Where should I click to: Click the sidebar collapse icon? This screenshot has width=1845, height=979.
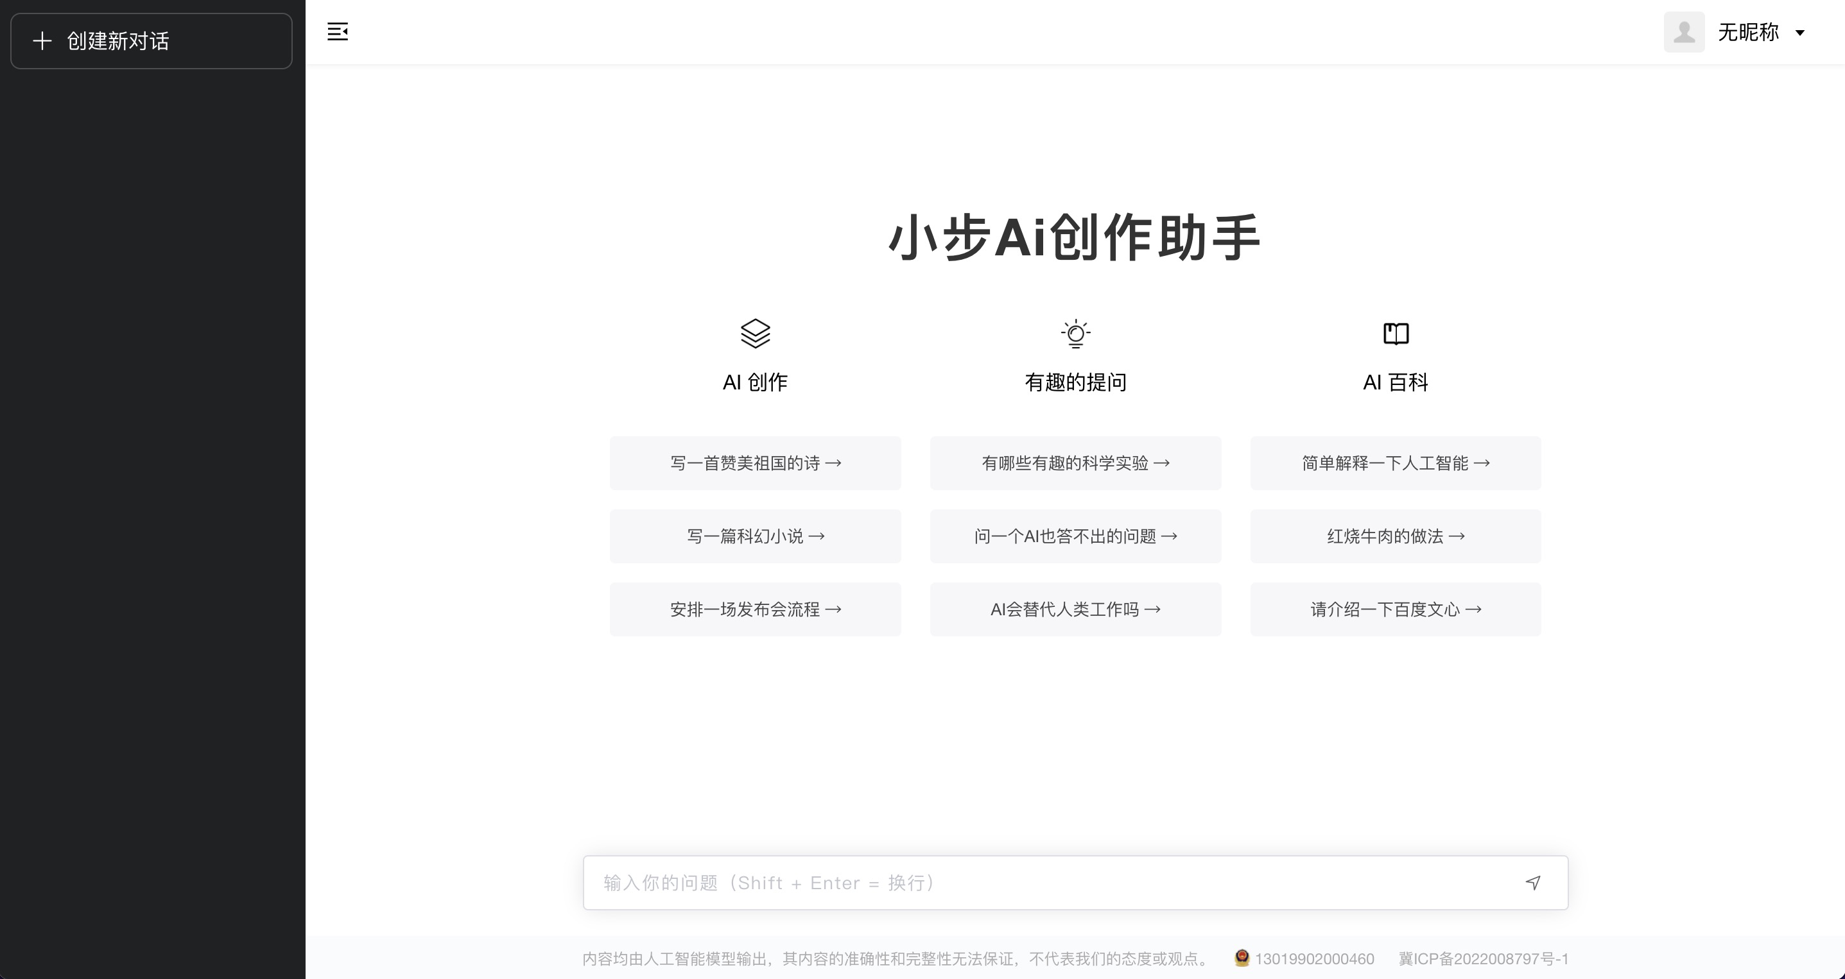(x=337, y=31)
